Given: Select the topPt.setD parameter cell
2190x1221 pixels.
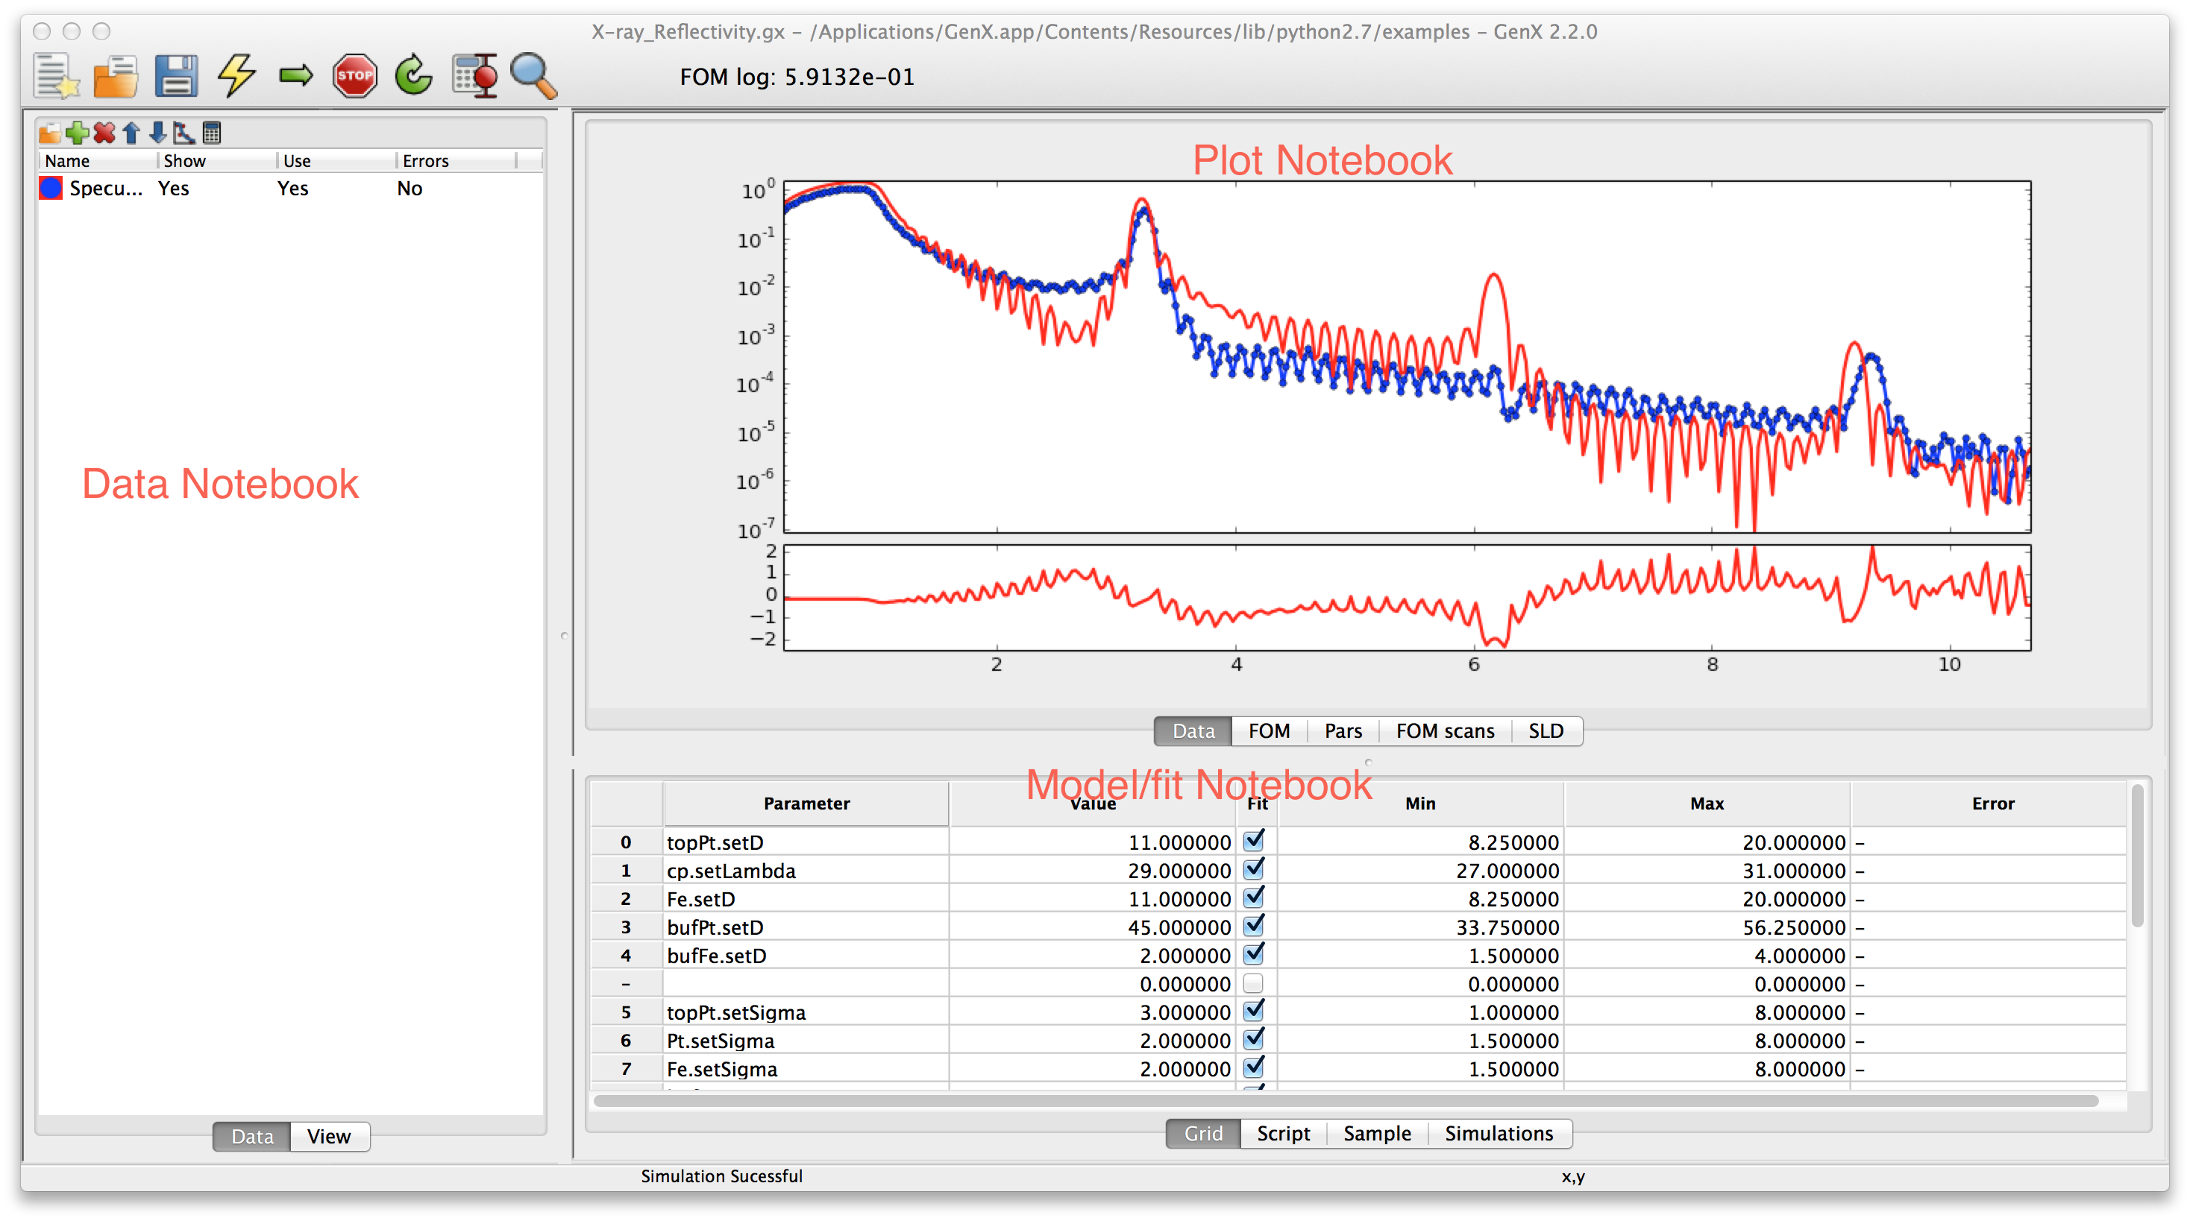Looking at the screenshot, I should click(806, 842).
